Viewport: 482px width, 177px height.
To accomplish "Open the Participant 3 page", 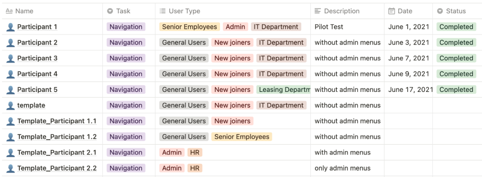I will tap(37, 58).
